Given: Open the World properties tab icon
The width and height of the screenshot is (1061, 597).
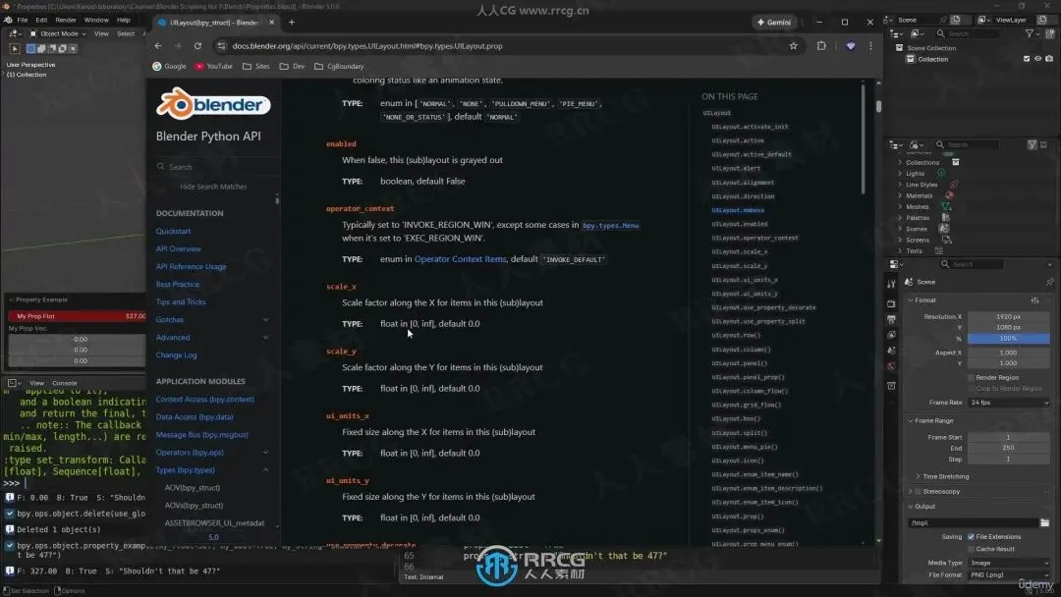Looking at the screenshot, I should [891, 366].
